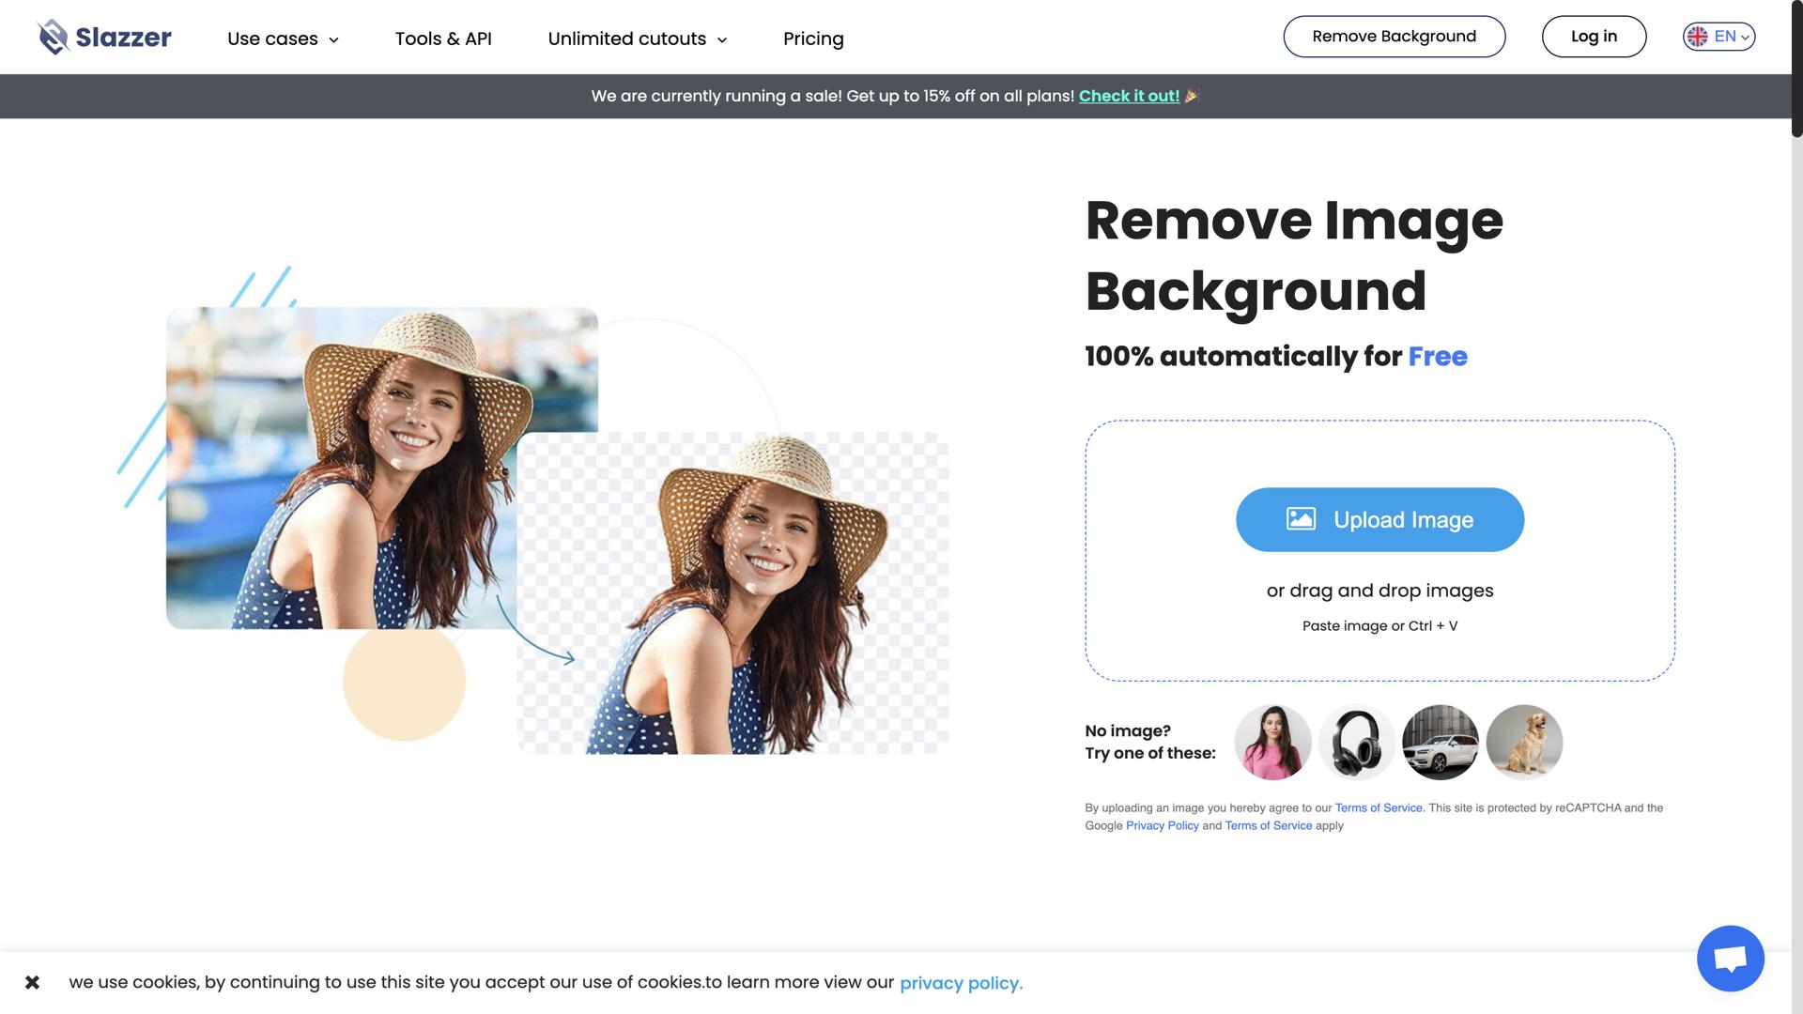Click the Log in button

(1594, 37)
